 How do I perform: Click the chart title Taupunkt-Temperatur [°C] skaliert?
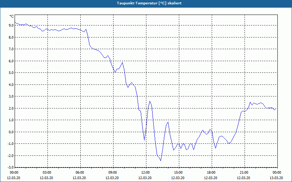tap(149, 3)
